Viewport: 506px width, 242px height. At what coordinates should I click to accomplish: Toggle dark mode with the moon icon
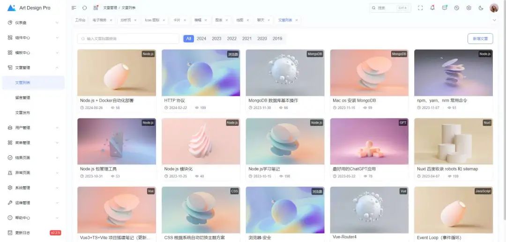(x=481, y=8)
